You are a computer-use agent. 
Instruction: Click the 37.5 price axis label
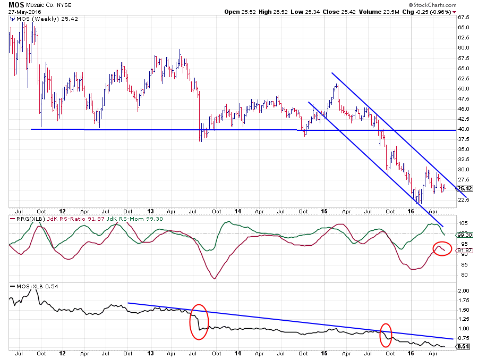point(463,139)
